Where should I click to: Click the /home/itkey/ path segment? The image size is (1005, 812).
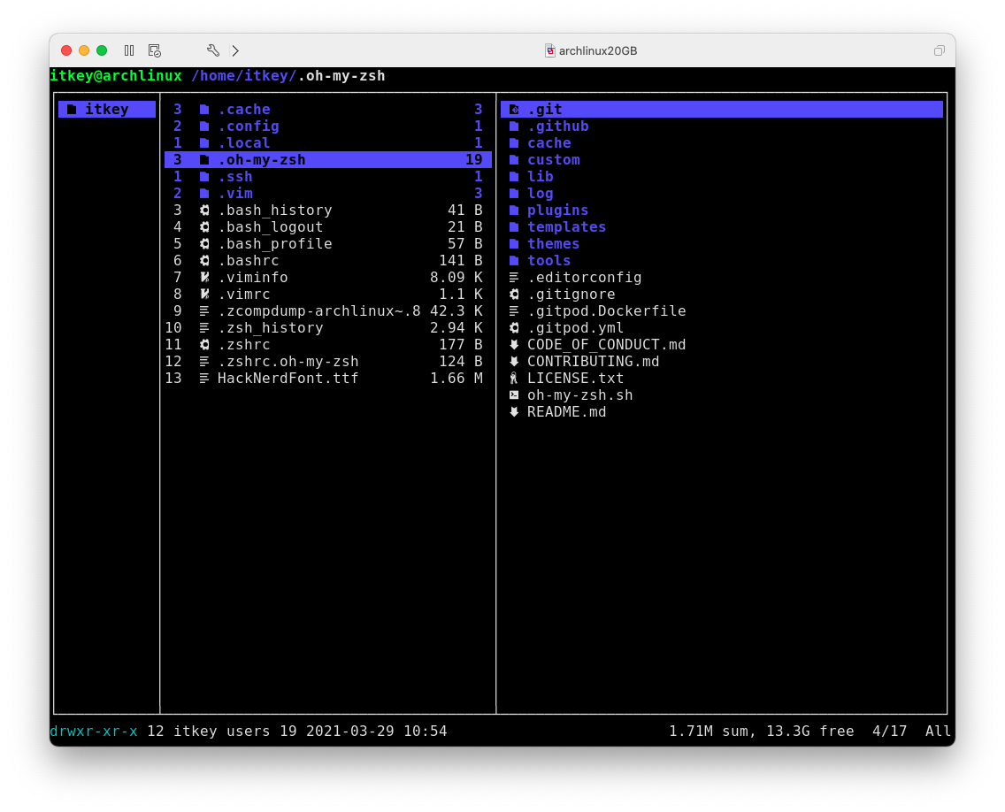244,75
